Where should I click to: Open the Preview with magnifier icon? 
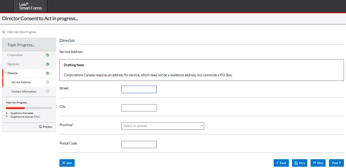[45, 127]
